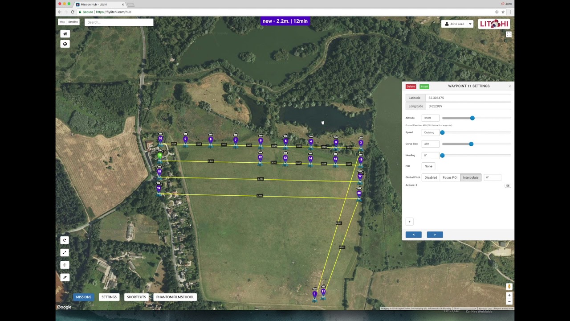Click the map Search input field
Viewport: 570px width, 321px height.
119,22
